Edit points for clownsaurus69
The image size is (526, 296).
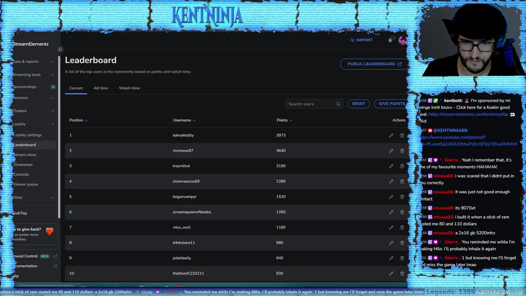(391, 181)
